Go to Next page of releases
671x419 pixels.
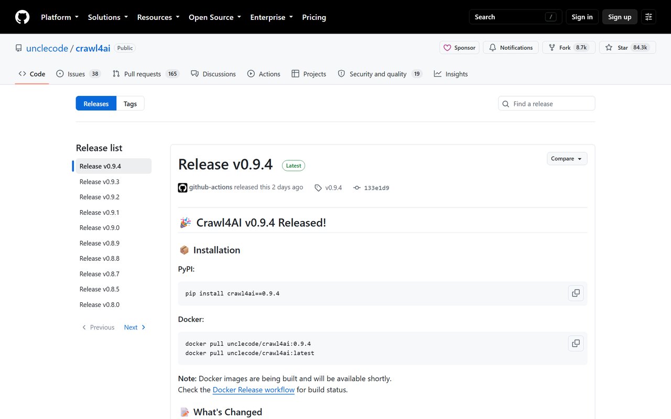pyautogui.click(x=135, y=327)
